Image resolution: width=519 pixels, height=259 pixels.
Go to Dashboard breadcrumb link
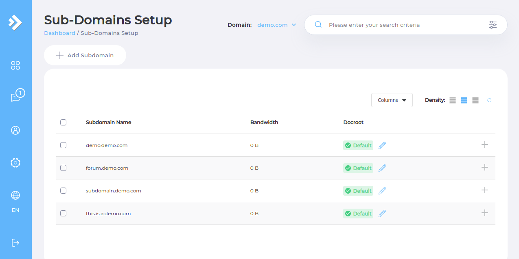point(59,33)
